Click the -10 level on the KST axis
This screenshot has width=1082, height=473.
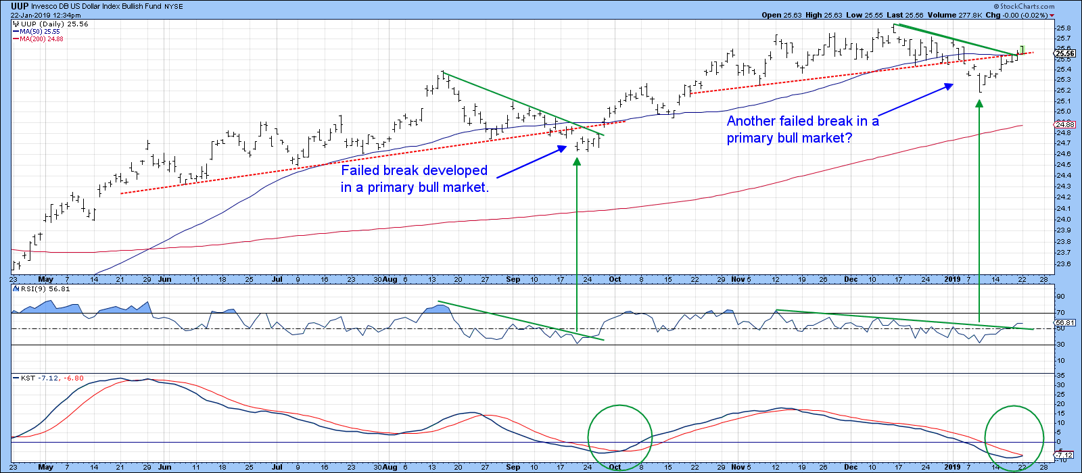pos(1061,461)
